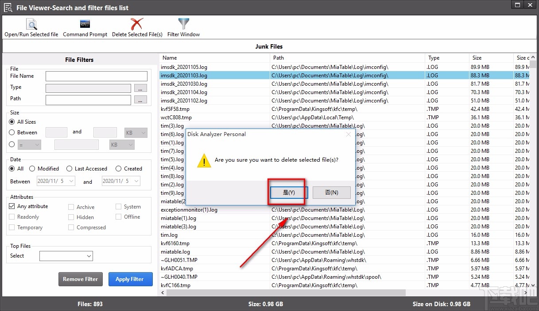This screenshot has width=539, height=311.
Task: Enable the Hidden attribute filter
Action: pyautogui.click(x=71, y=217)
